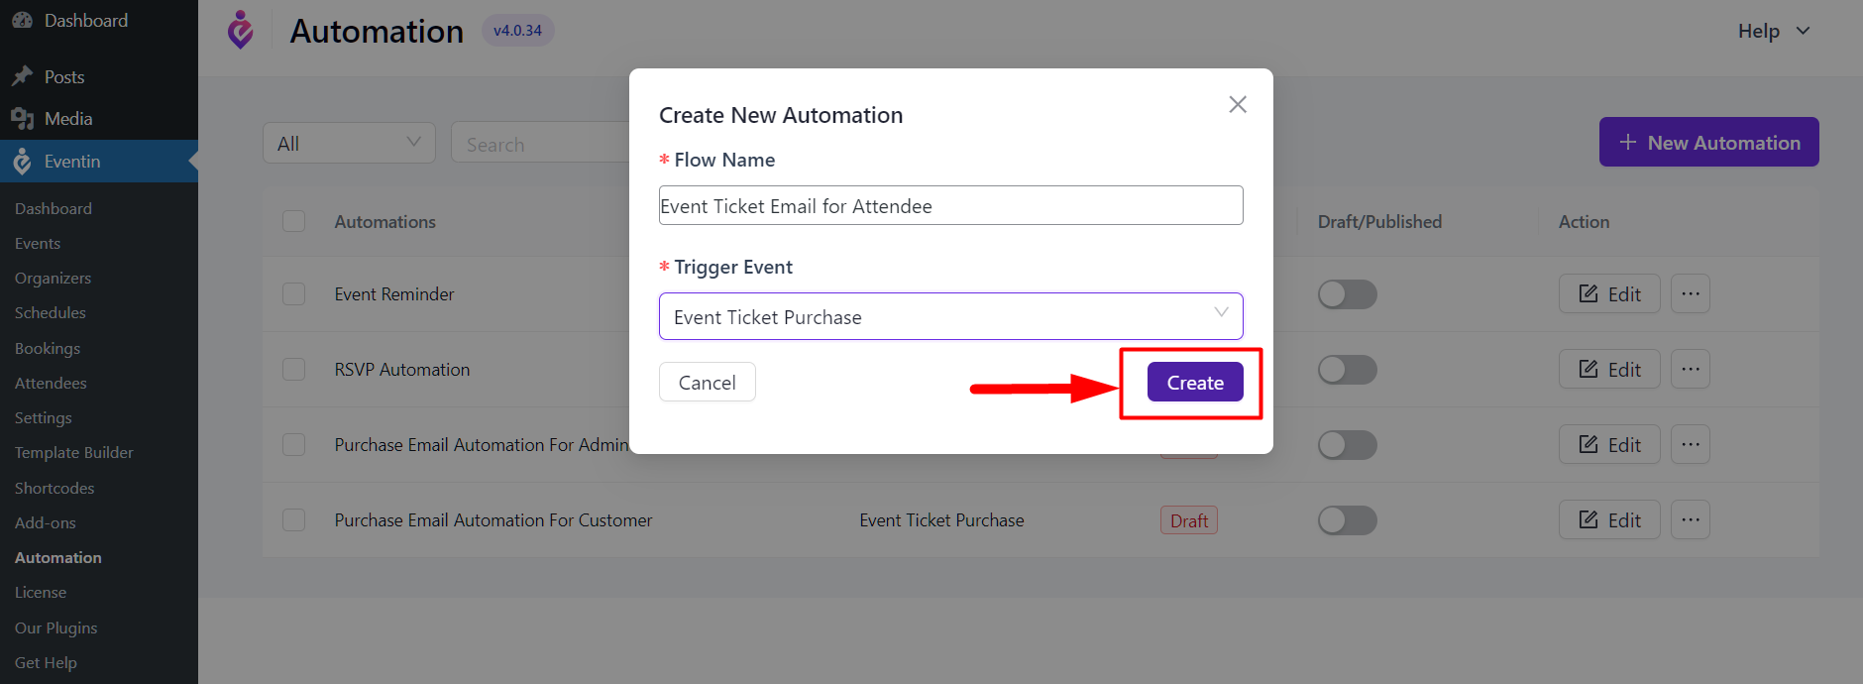
Task: Expand the Help menu chevron
Action: click(1803, 31)
